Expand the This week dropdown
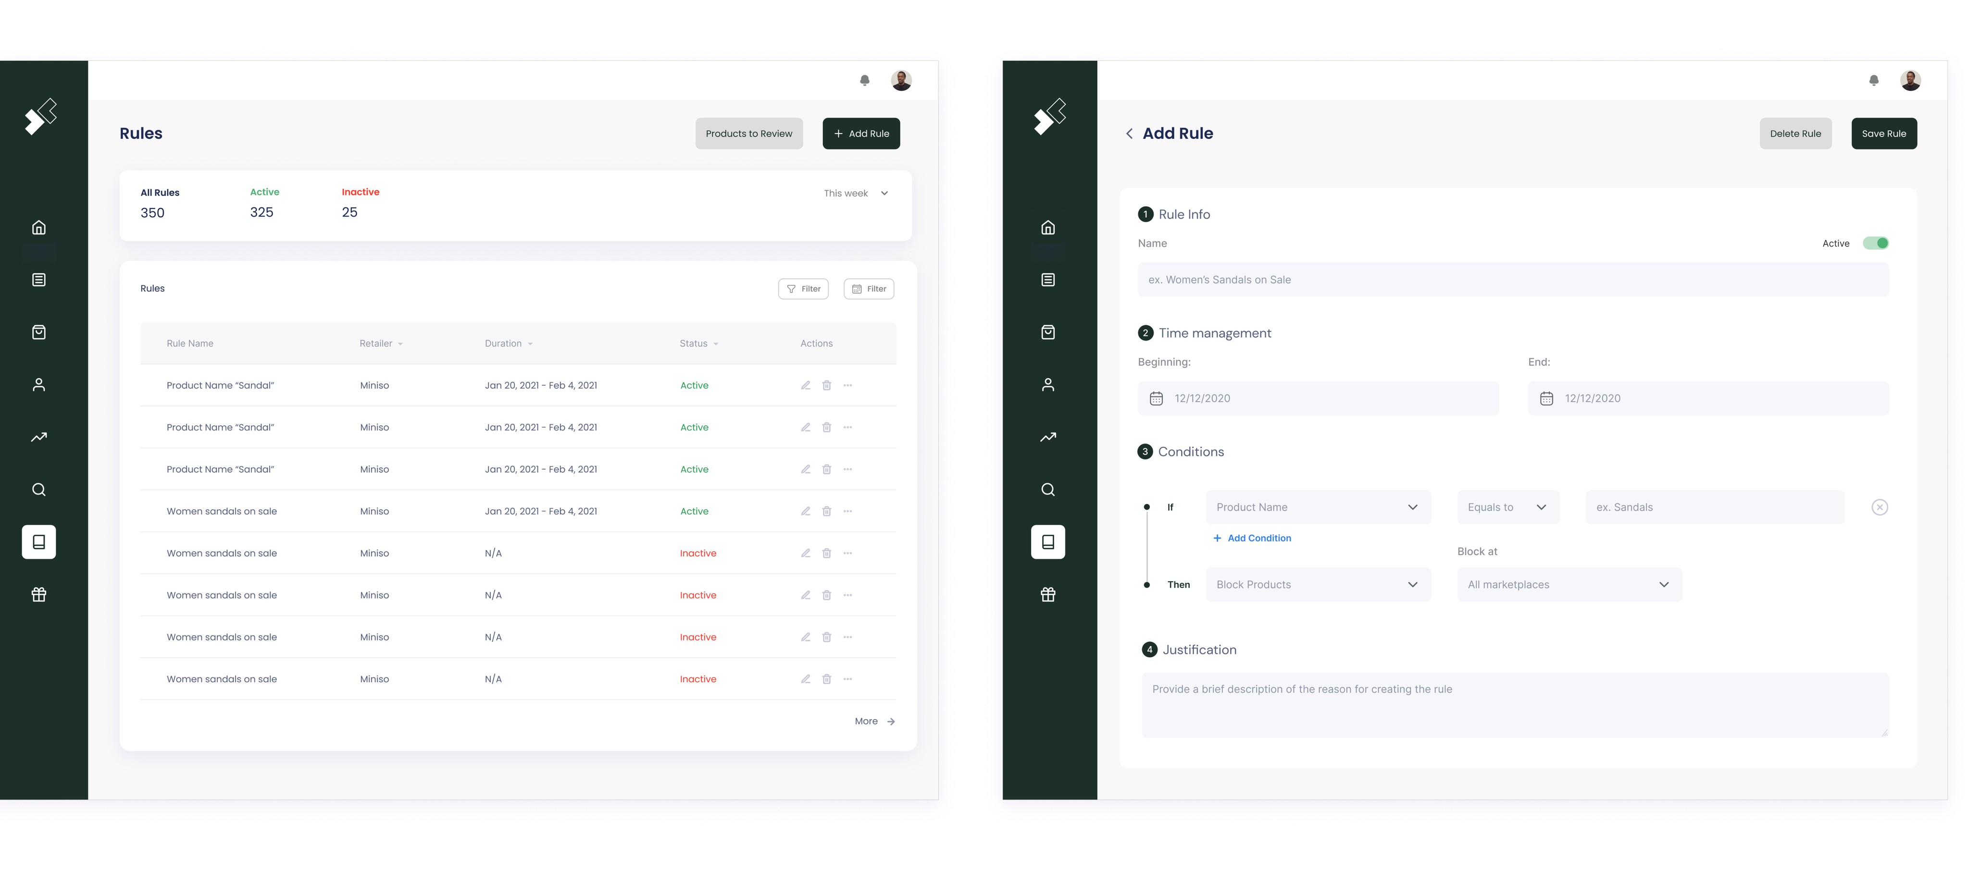 (856, 193)
